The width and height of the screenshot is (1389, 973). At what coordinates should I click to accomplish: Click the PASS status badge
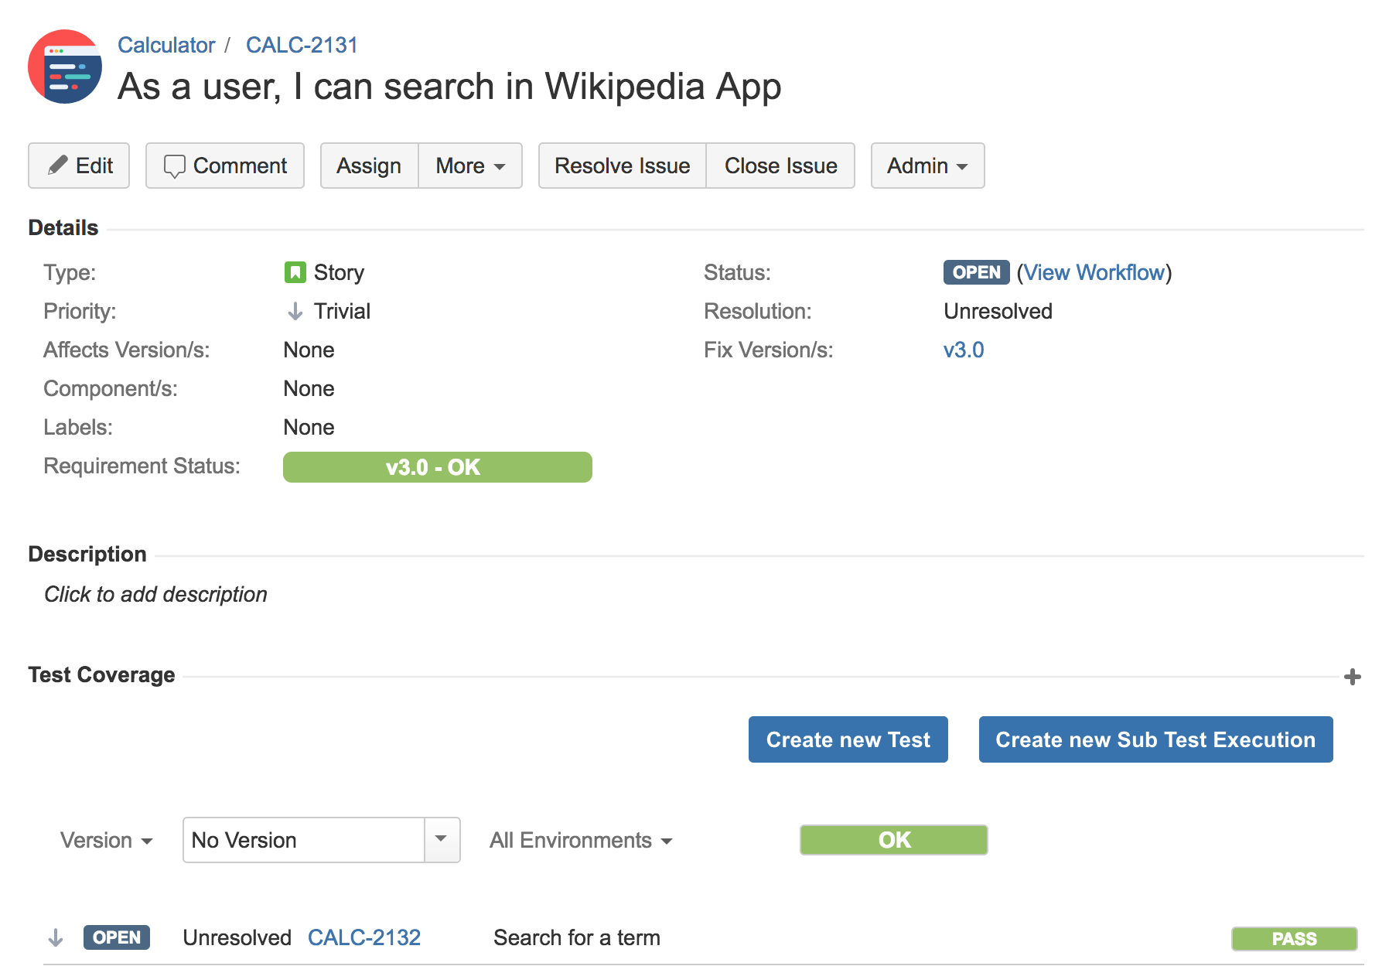(1295, 939)
